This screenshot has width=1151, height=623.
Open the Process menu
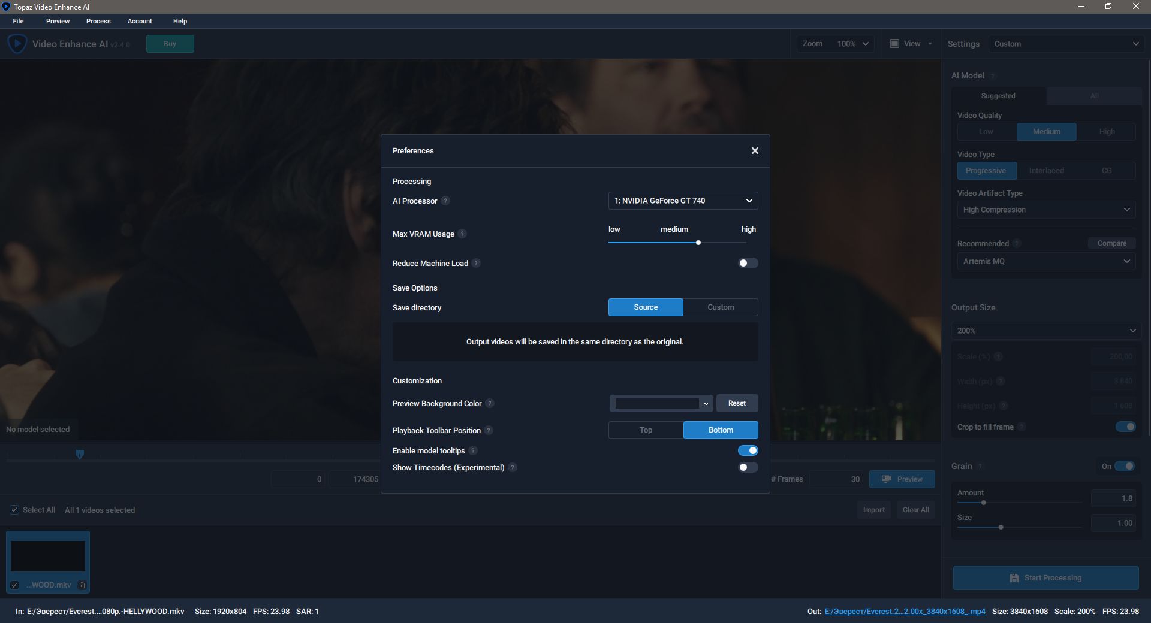98,21
